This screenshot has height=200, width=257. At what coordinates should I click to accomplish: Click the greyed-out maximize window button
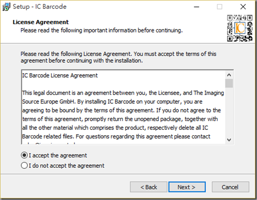click(219, 7)
